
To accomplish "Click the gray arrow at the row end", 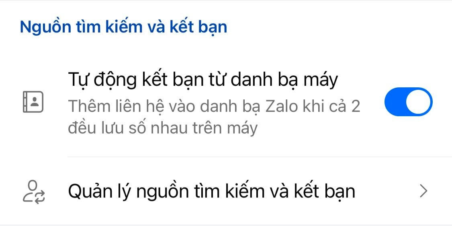I will pyautogui.click(x=423, y=191).
